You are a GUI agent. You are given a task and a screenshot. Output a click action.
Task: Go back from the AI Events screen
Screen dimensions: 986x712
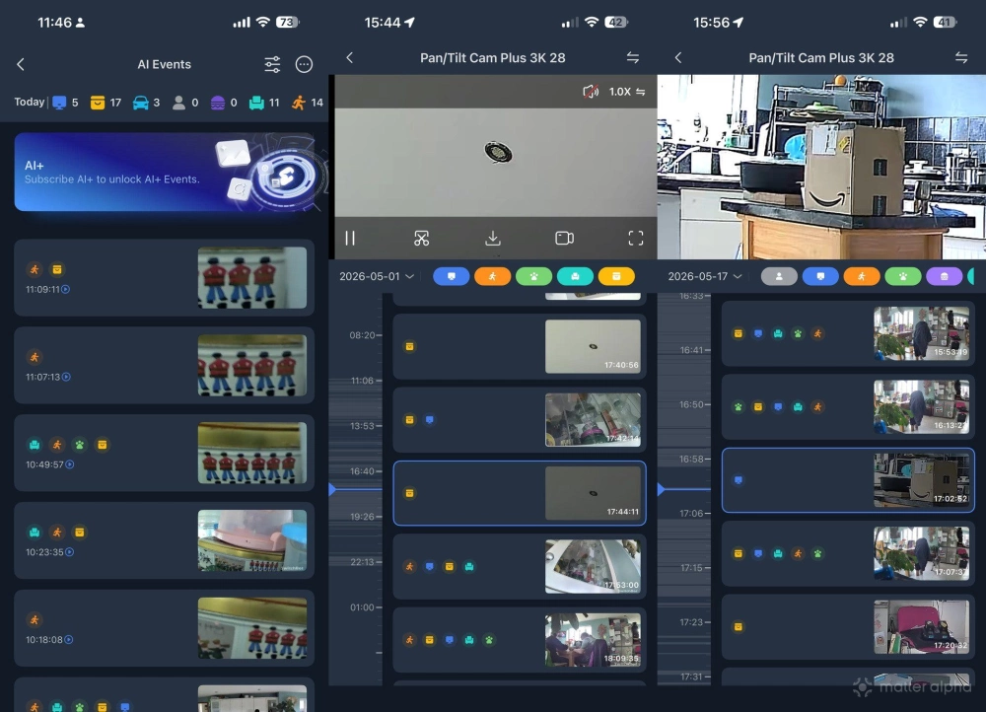click(x=21, y=64)
